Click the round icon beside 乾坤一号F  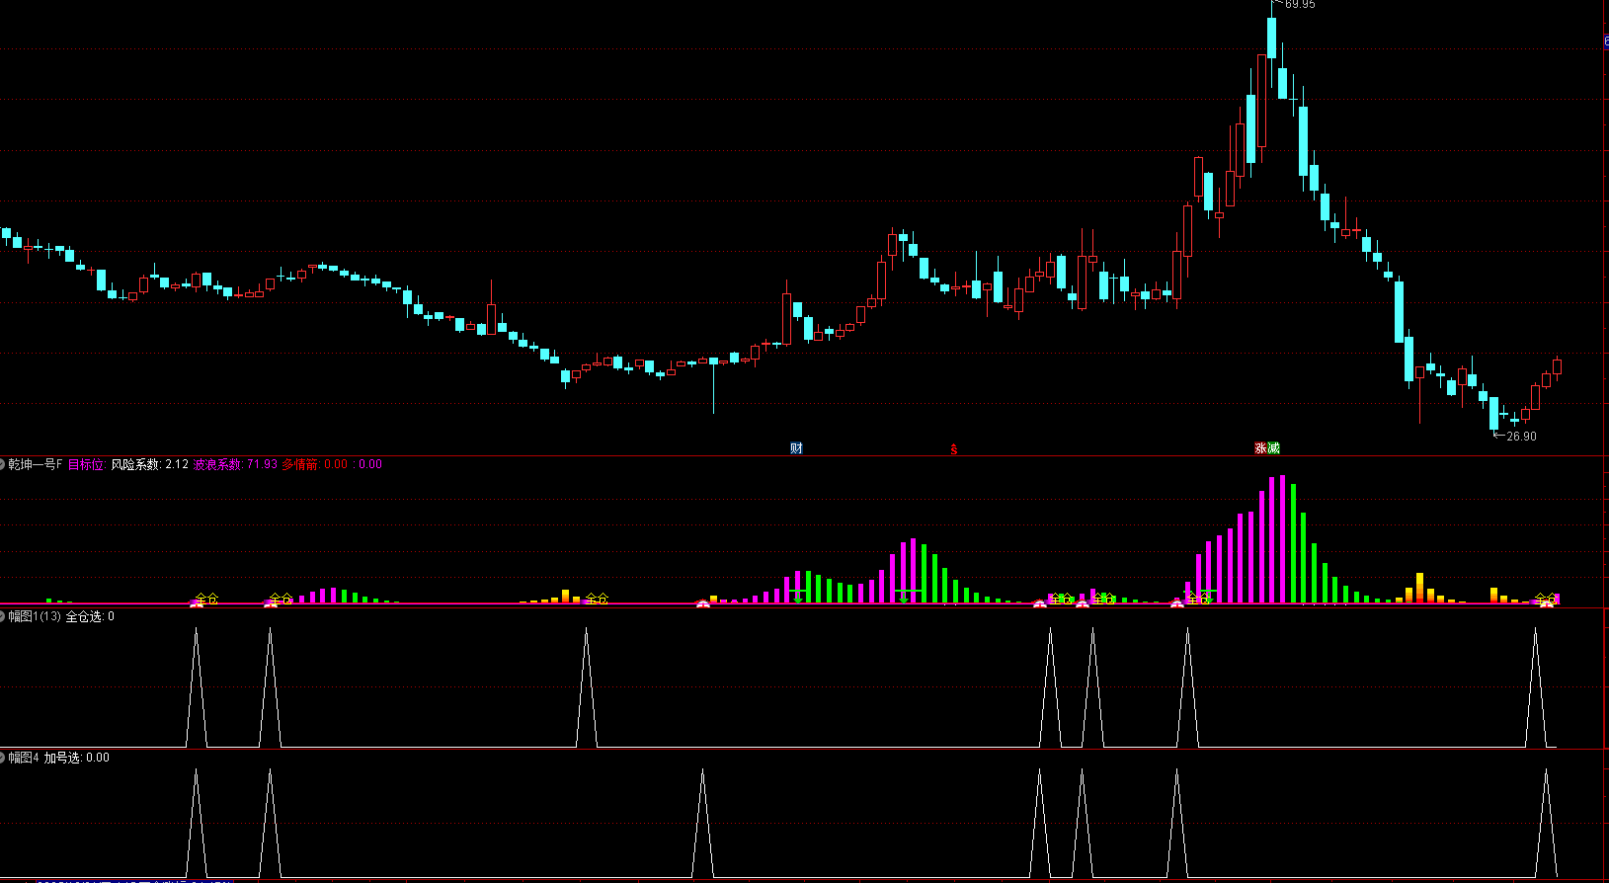coord(3,464)
